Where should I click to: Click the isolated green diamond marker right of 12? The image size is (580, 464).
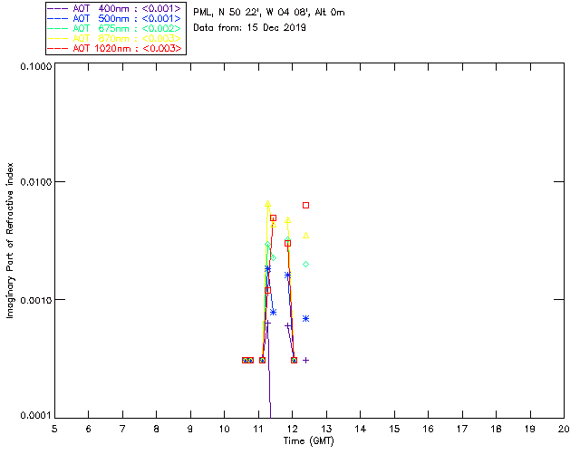pos(306,265)
